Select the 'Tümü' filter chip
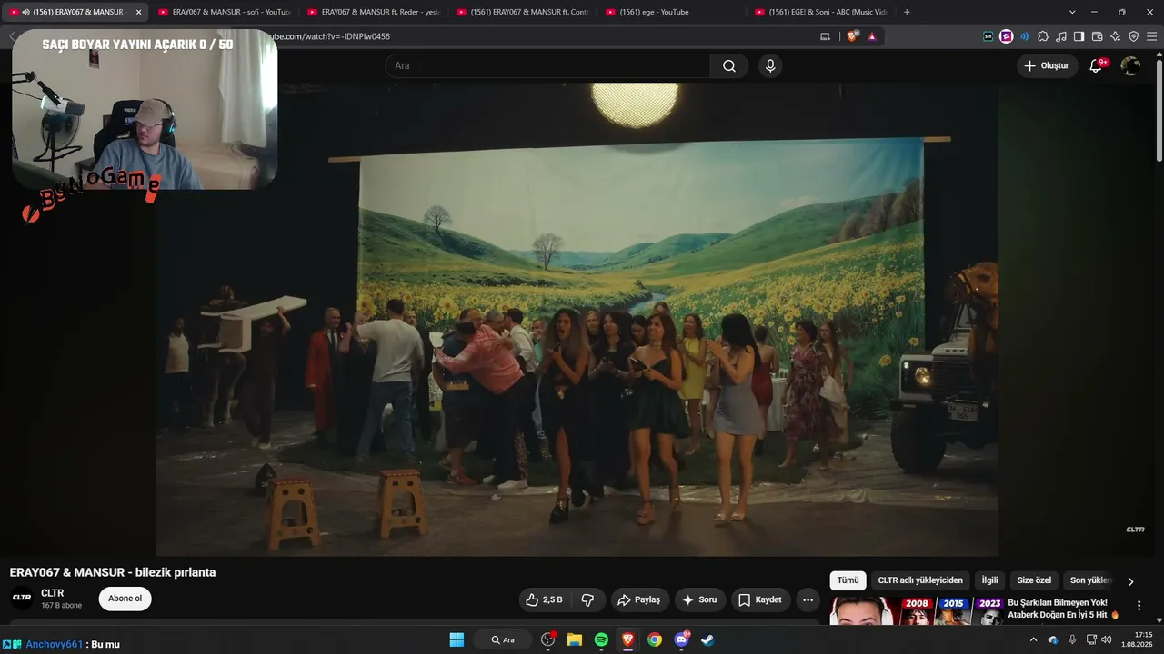 click(848, 580)
